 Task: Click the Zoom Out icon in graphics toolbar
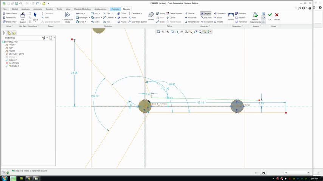pos(168,32)
